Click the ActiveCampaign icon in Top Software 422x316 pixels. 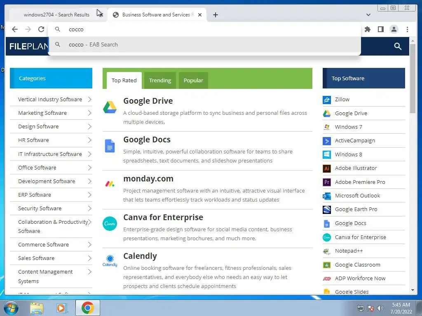pyautogui.click(x=327, y=141)
